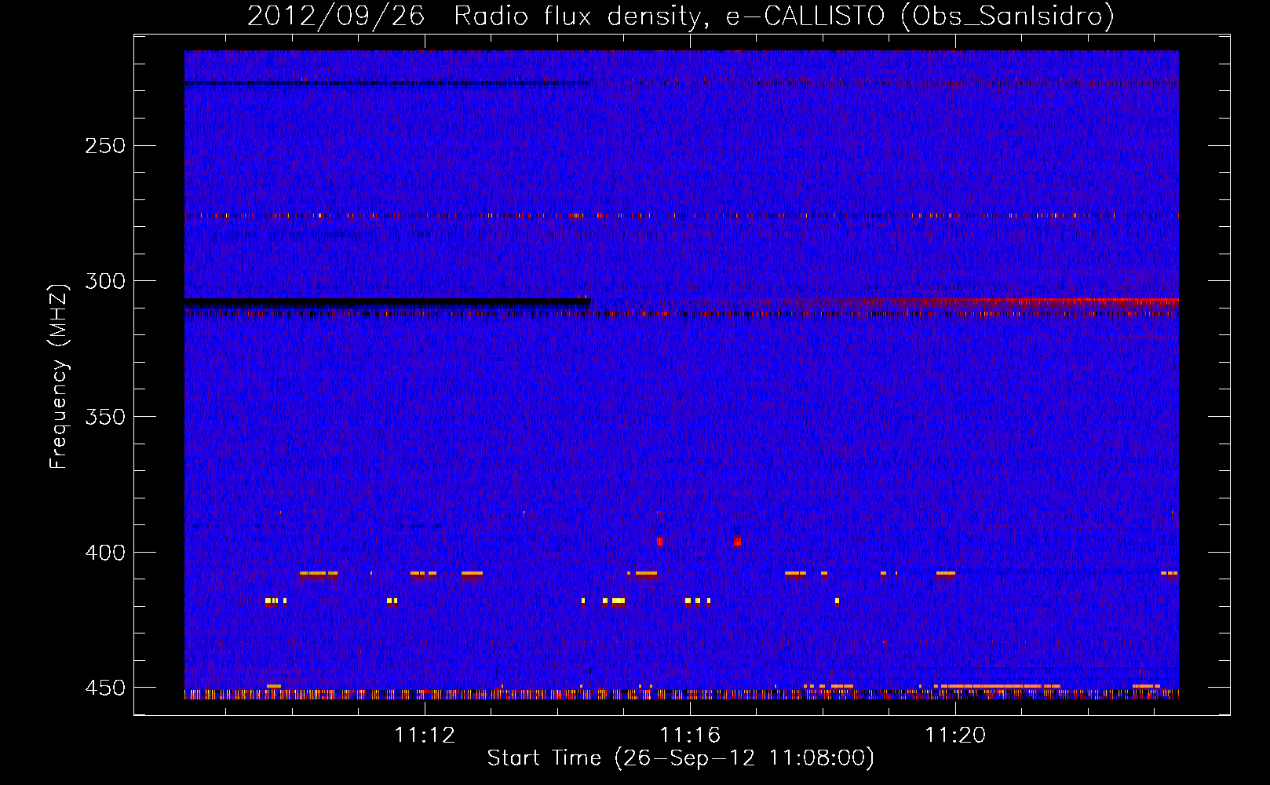Viewport: 1270px width, 785px height.
Task: Click the 250 frequency tick label
Action: [104, 146]
